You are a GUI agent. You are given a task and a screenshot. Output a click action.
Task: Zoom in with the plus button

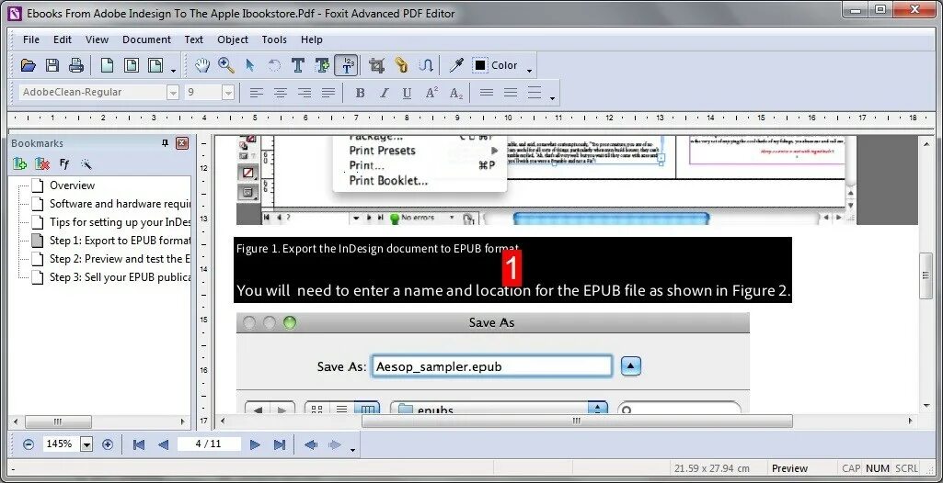[x=108, y=444]
